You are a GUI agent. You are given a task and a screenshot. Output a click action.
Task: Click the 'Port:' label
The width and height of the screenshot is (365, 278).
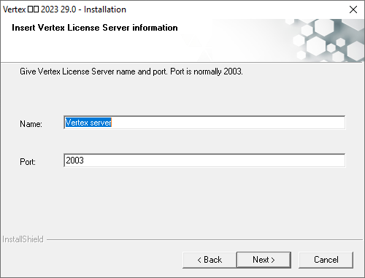(x=28, y=162)
